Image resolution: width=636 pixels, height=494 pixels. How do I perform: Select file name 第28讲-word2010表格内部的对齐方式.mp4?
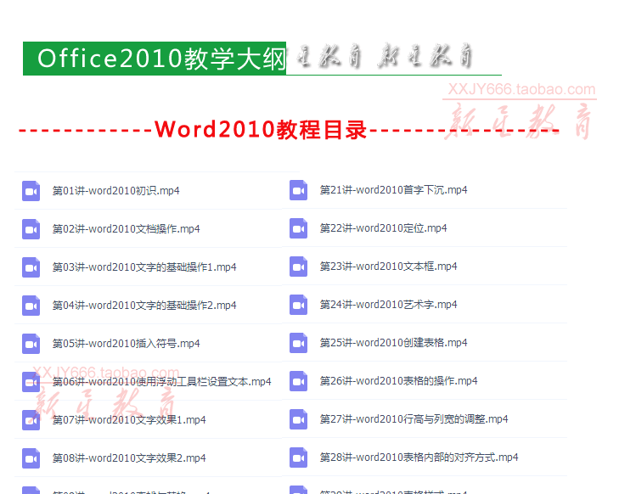click(x=419, y=458)
